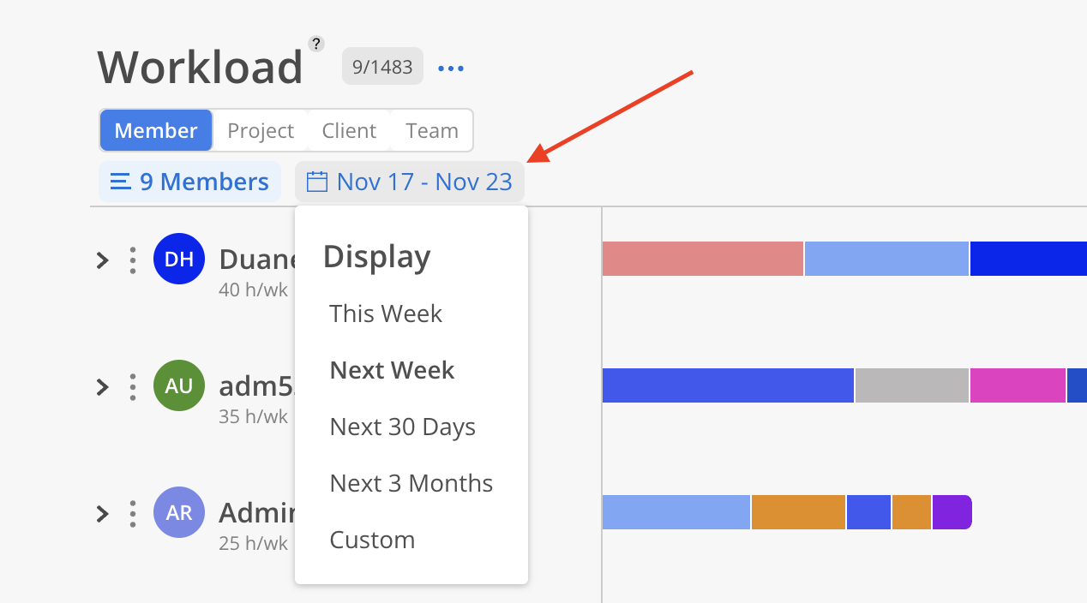Open the Nov 17 - Nov 23 date dropdown

click(410, 182)
